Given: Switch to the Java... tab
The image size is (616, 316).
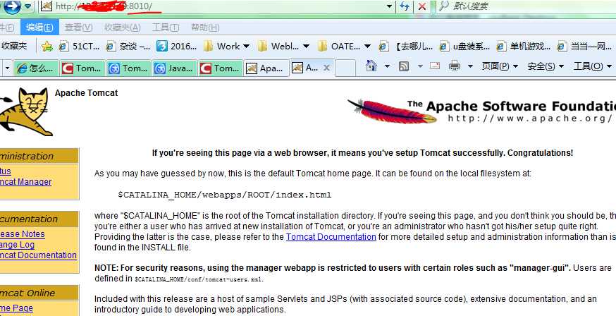Looking at the screenshot, I should 174,68.
